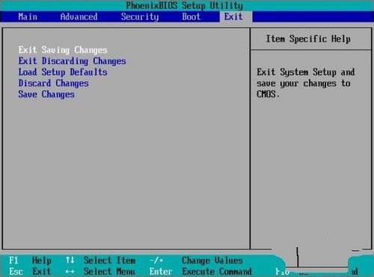This screenshot has width=374, height=277.
Task: Click the -/+ Change Values hint
Action: point(196,261)
